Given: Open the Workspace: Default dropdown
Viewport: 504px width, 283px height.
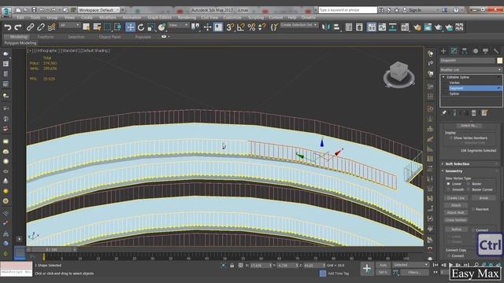Looking at the screenshot, I should coord(98,10).
